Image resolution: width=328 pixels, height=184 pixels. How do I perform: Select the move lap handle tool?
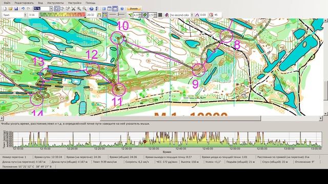point(68,9)
